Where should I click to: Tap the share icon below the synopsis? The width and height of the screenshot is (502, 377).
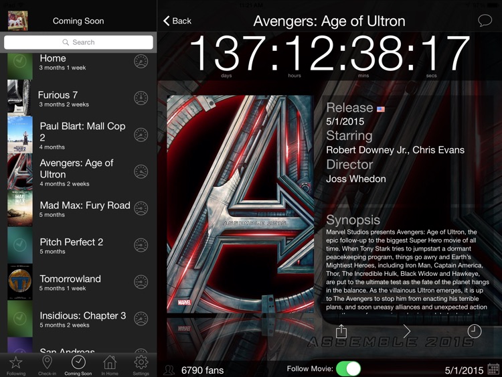tap(341, 331)
